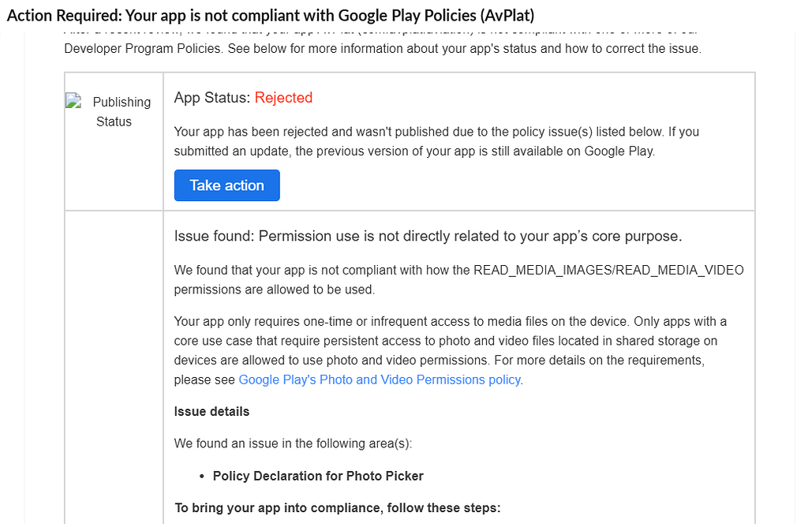Click 'We found an issue in the following area(s)'
The image size is (808, 527).
(293, 443)
